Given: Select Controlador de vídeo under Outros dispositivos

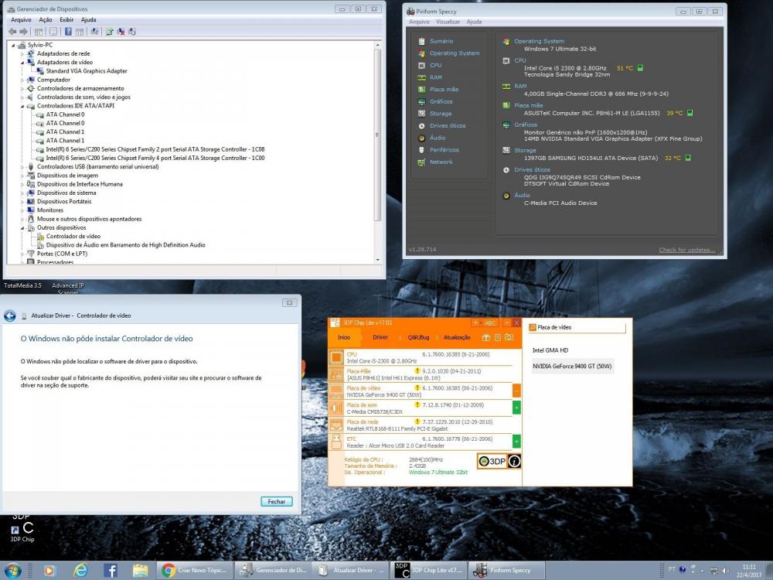Looking at the screenshot, I should 73,237.
